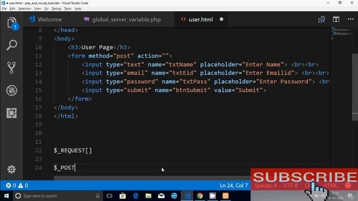Click the <body> tag on line 9
The width and height of the screenshot is (358, 201).
click(x=64, y=39)
